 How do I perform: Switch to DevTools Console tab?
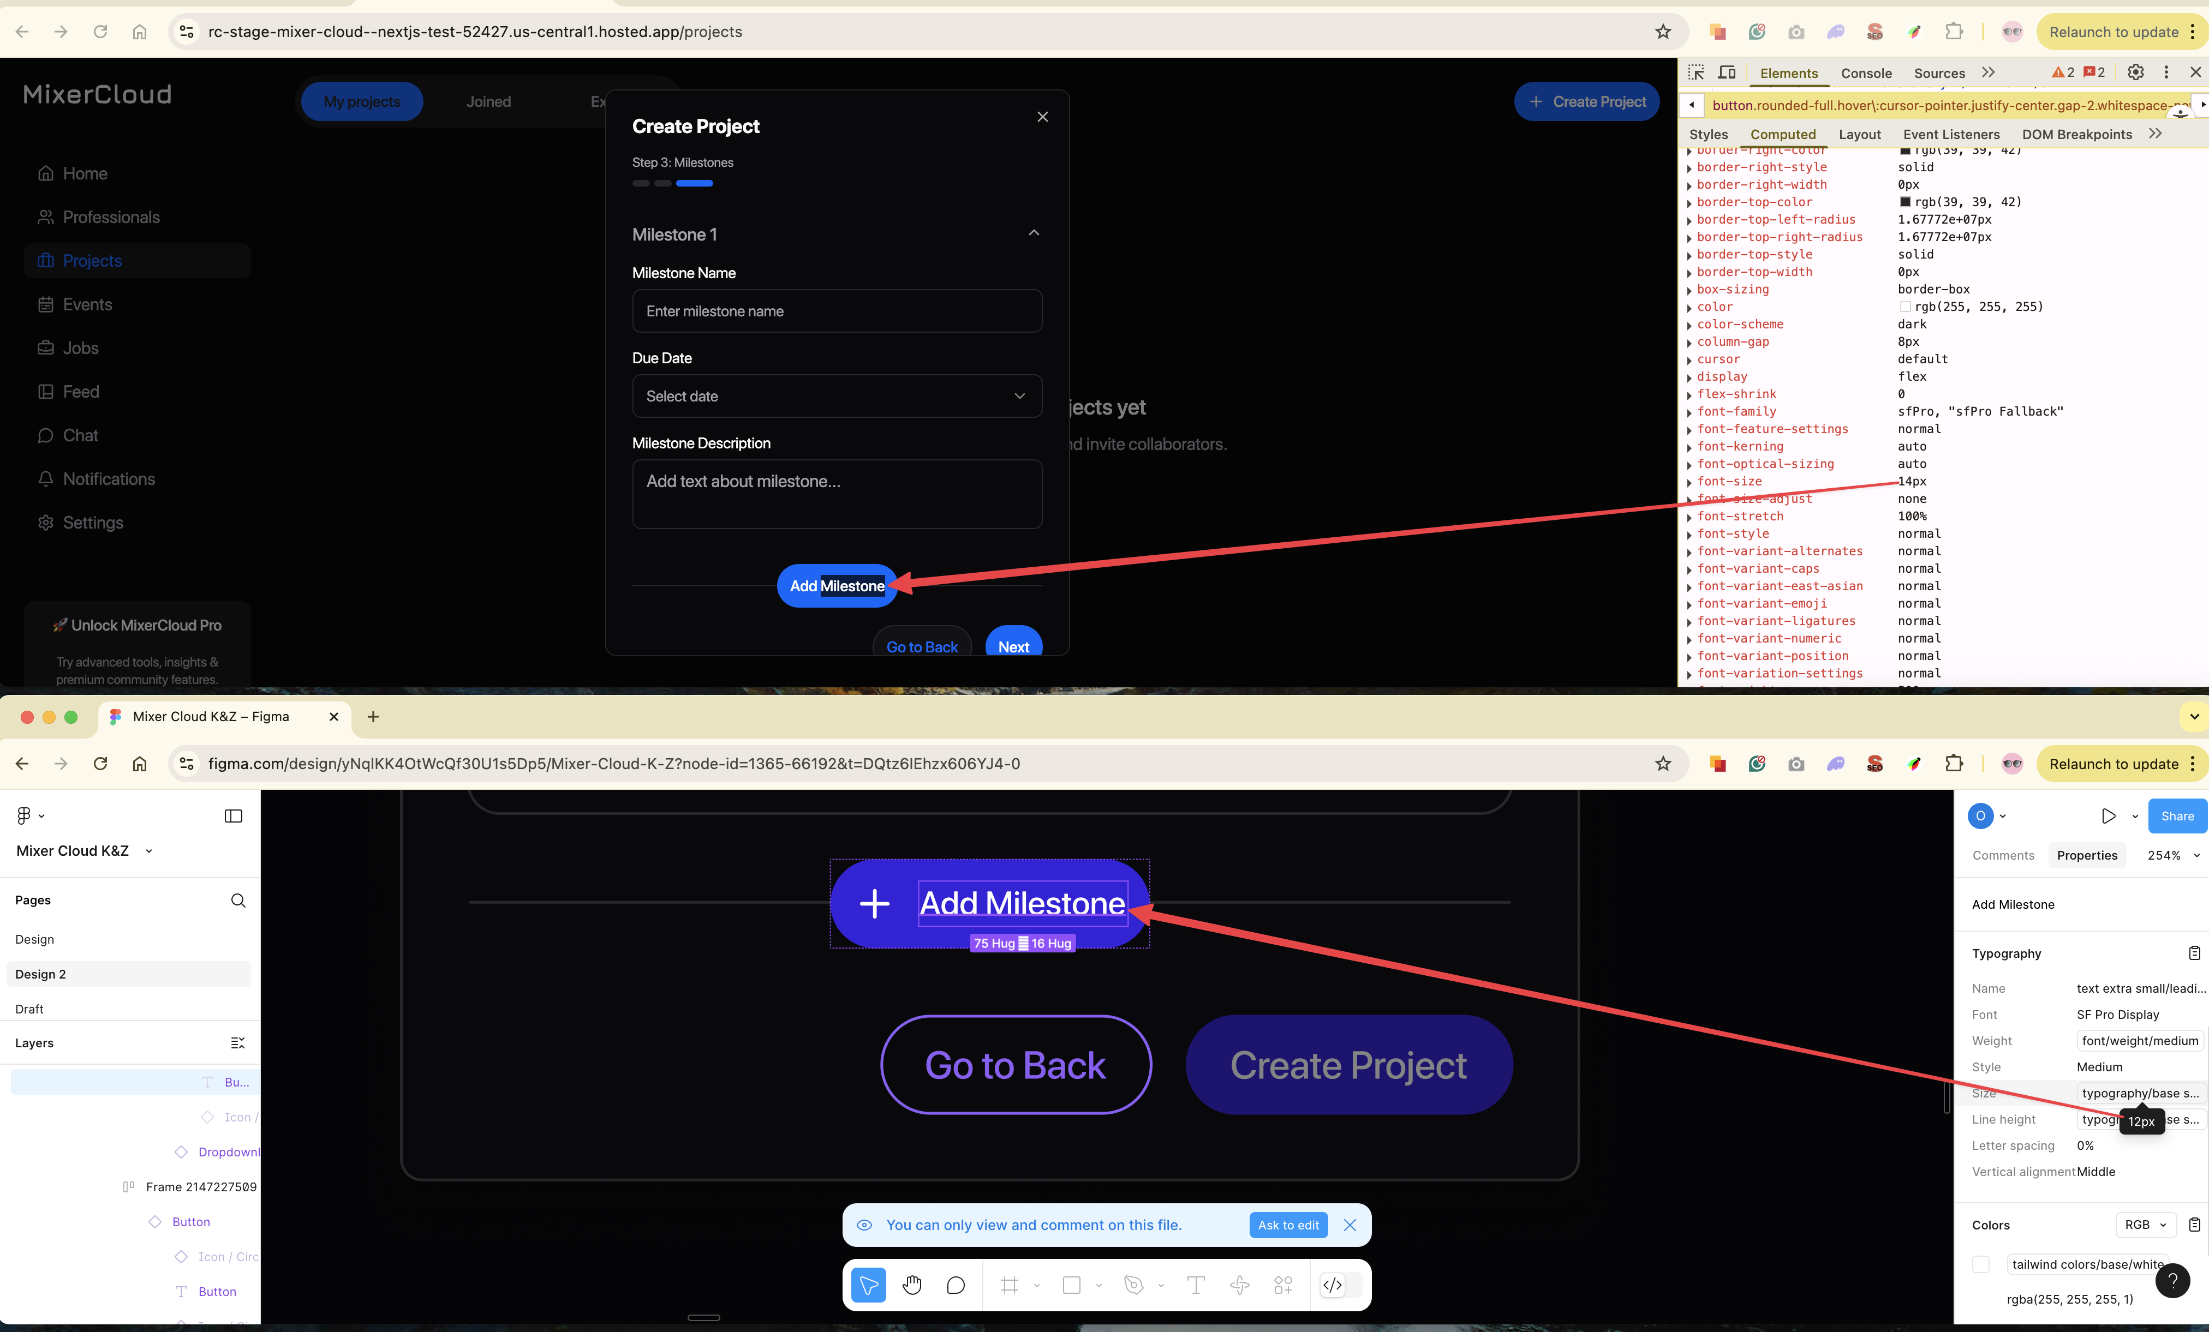coord(1866,74)
